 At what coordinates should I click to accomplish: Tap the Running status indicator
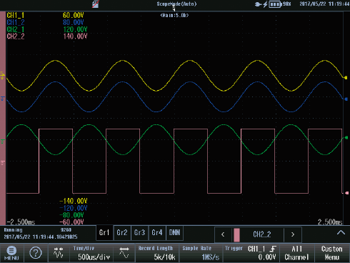coord(13,230)
